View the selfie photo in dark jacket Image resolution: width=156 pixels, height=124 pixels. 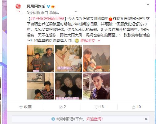pos(96,86)
